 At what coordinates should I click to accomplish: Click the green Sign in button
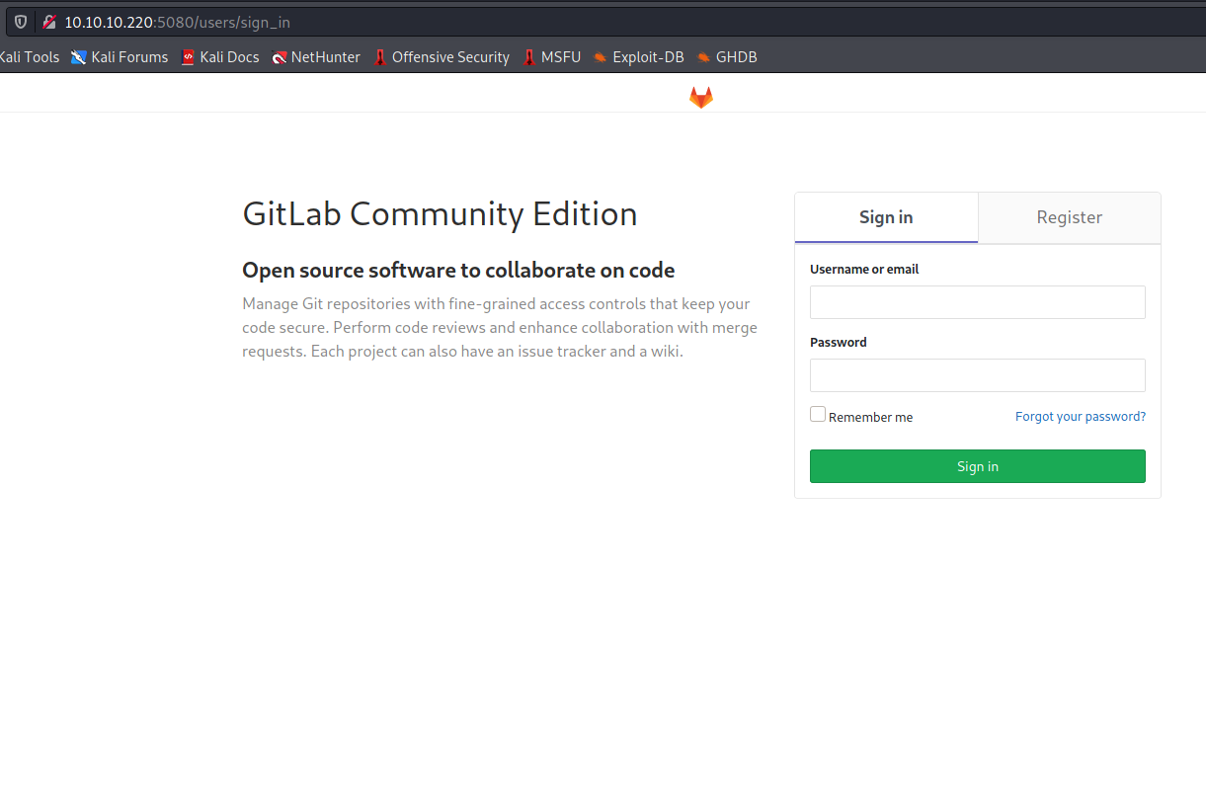tap(977, 465)
